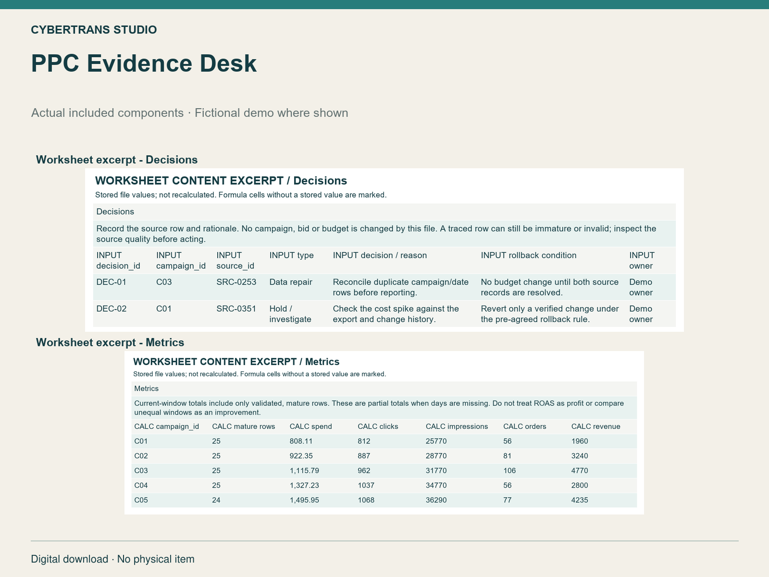Click the 'INPUT rollback condition' column header
The image size is (769, 577).
click(529, 255)
